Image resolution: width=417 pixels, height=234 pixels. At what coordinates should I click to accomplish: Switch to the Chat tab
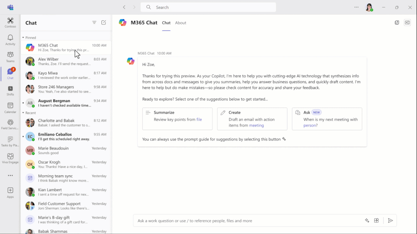point(166,23)
